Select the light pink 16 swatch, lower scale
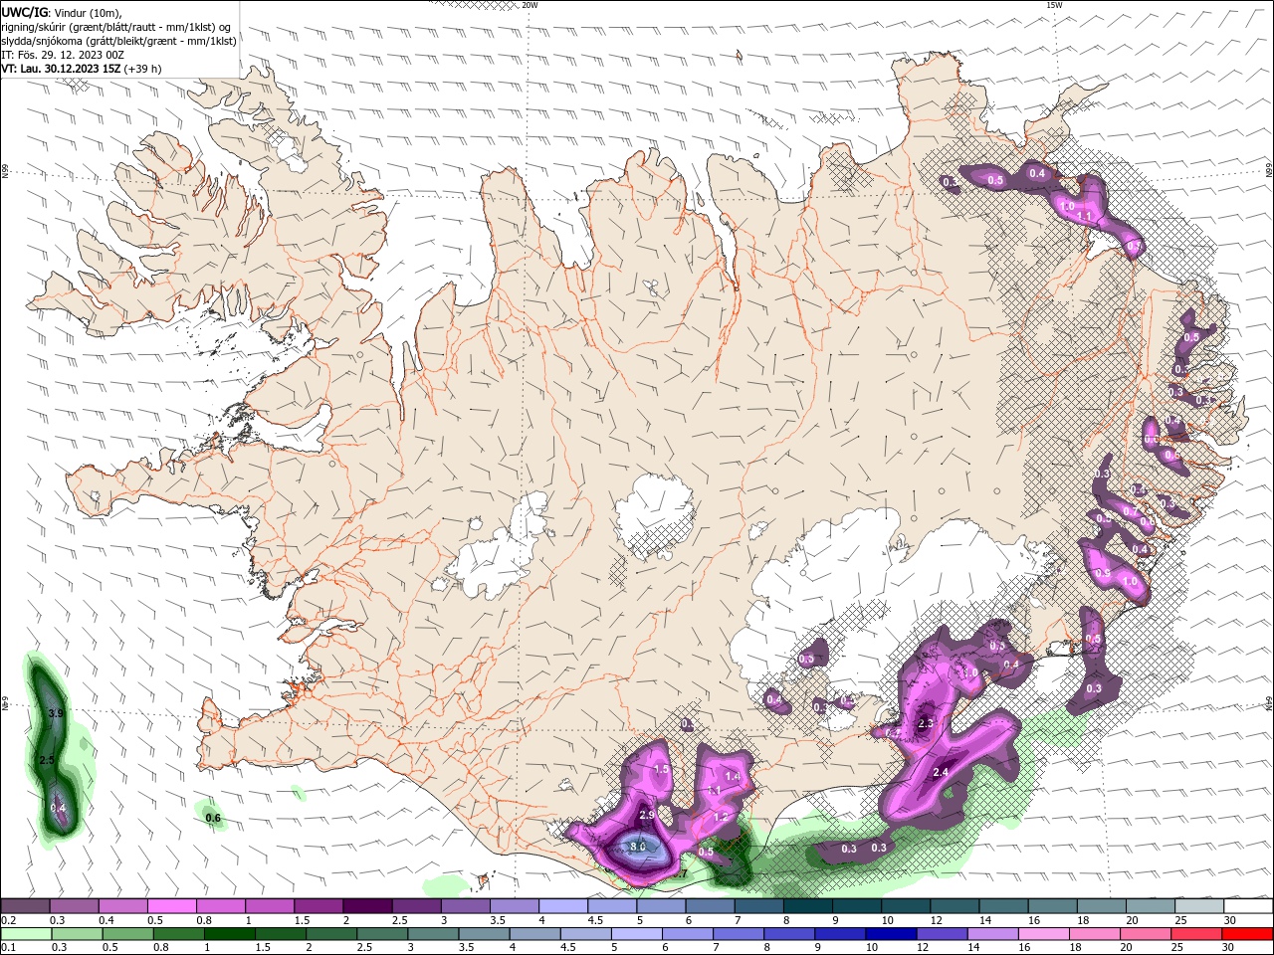Screen dimensions: 1274x955 [1043, 934]
